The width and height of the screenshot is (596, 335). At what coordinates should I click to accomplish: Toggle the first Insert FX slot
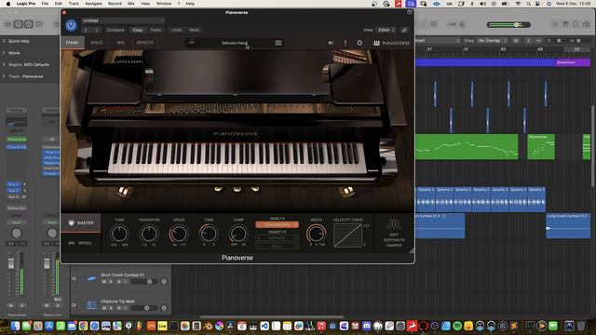pyautogui.click(x=278, y=238)
